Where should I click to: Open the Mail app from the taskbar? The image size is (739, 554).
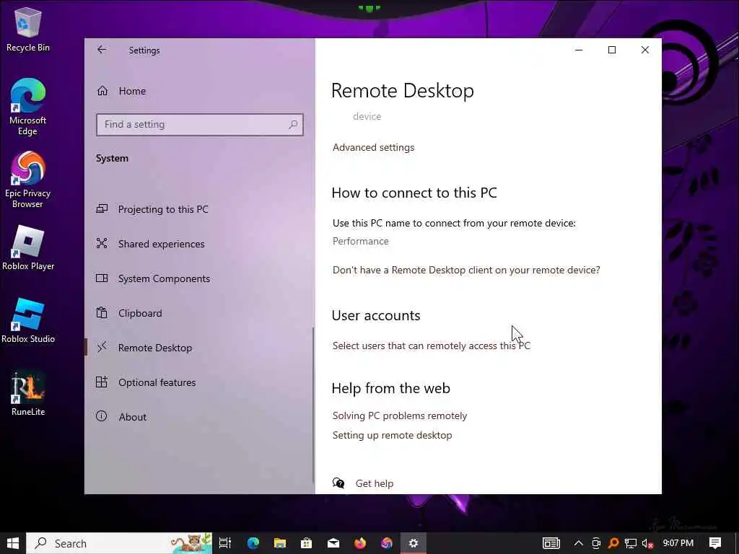point(333,543)
